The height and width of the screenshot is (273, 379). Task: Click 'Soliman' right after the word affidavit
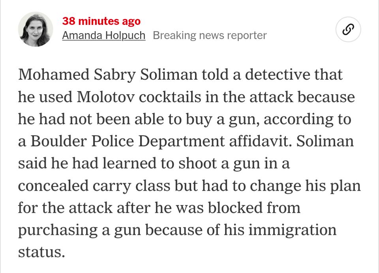point(325,141)
